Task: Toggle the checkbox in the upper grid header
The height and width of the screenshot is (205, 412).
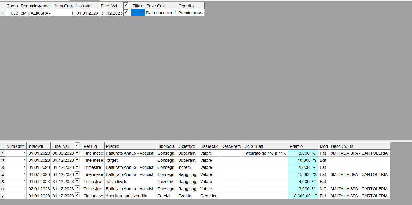Action: click(126, 5)
